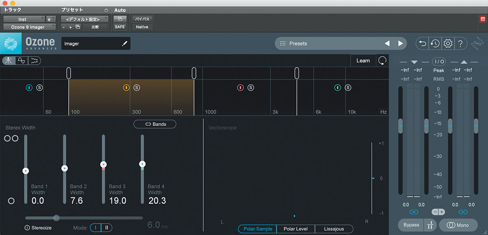Click the Stereoize delay slider handle
Image resolution: width=488 pixels, height=235 pixels.
point(57,218)
